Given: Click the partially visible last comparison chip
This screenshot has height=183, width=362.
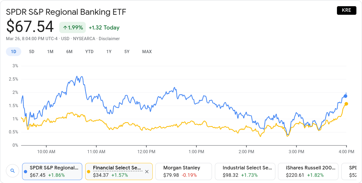Looking at the screenshot, I should (349, 171).
